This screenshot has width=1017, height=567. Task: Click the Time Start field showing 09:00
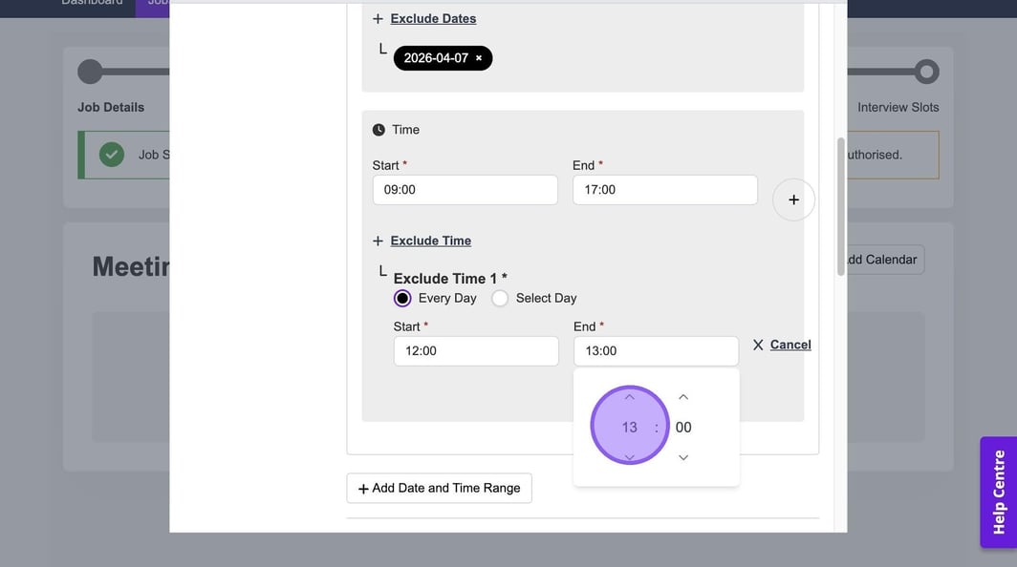[465, 190]
